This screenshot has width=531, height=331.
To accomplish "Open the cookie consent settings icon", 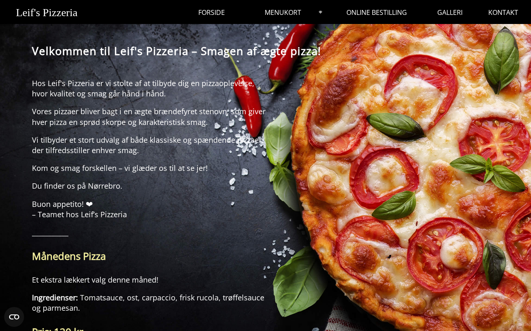I will tap(14, 317).
